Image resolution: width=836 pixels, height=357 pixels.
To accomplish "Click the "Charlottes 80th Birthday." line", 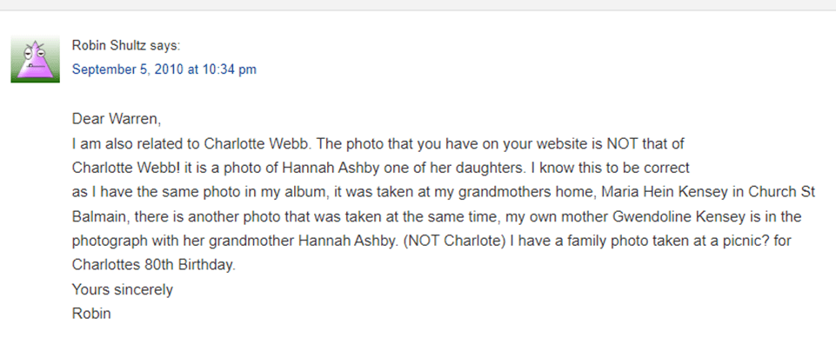I will (x=154, y=265).
